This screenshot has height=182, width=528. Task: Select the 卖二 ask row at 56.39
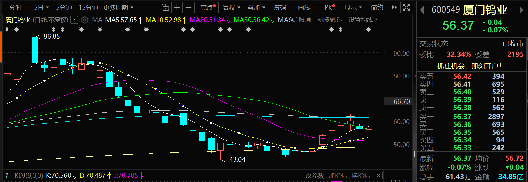[472, 100]
